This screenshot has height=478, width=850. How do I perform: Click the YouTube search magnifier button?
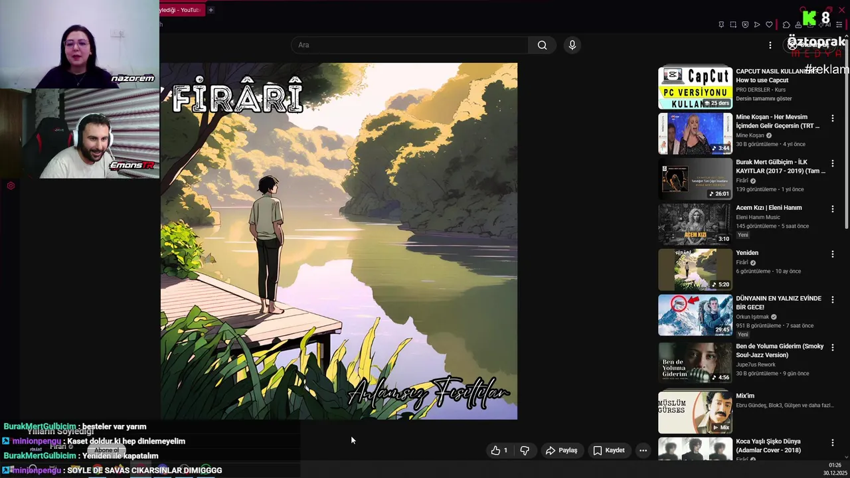[543, 45]
